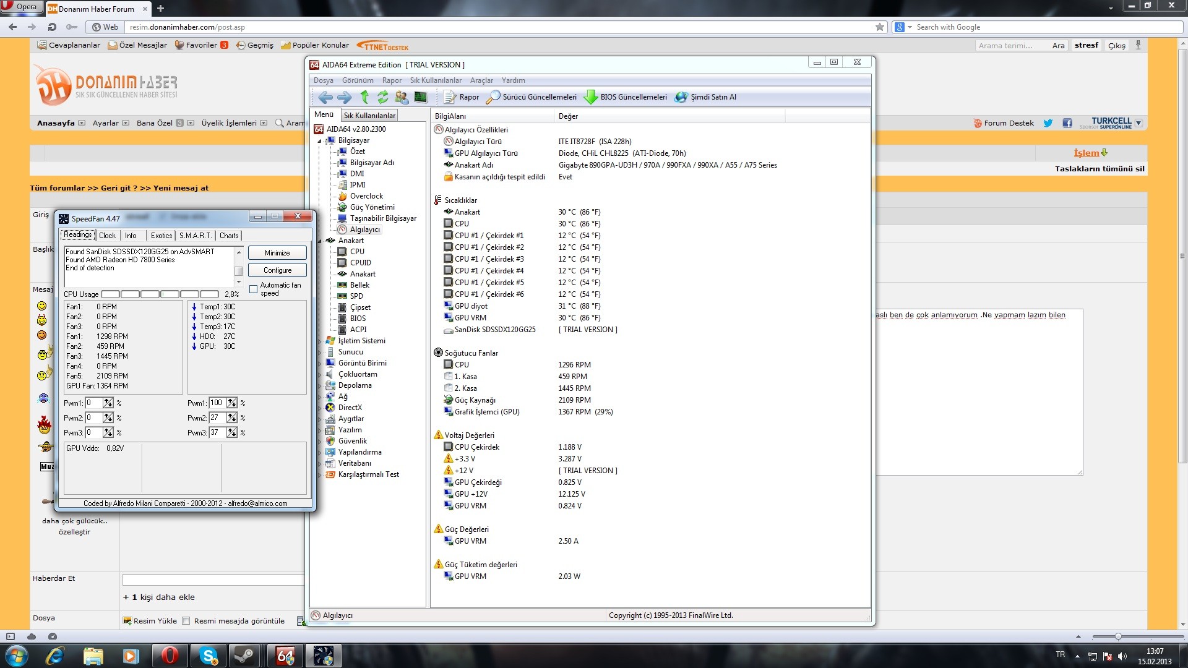Click SpeedFan Configure button

[x=277, y=270]
